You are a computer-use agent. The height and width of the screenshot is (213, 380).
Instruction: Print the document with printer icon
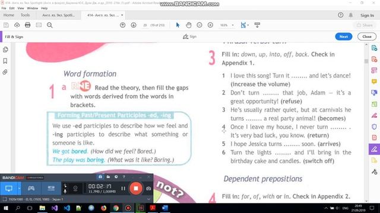click(x=28, y=25)
